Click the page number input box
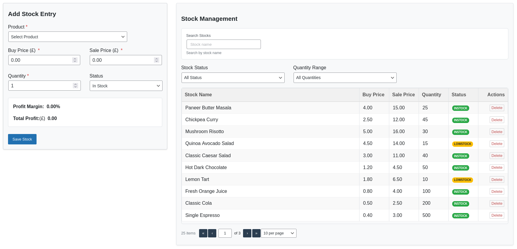The width and height of the screenshot is (517, 249). tap(225, 233)
